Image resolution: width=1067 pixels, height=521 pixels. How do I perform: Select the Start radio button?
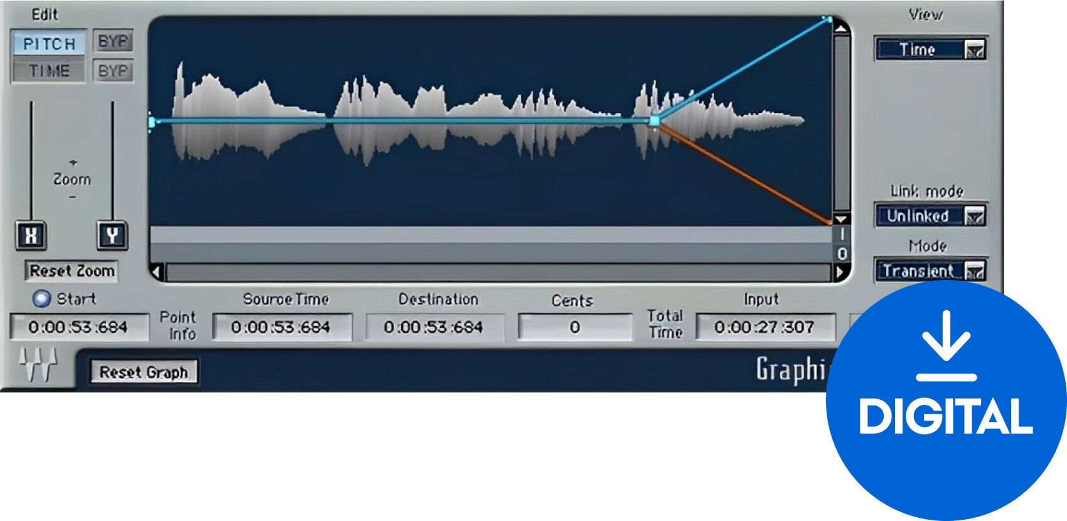pyautogui.click(x=41, y=299)
